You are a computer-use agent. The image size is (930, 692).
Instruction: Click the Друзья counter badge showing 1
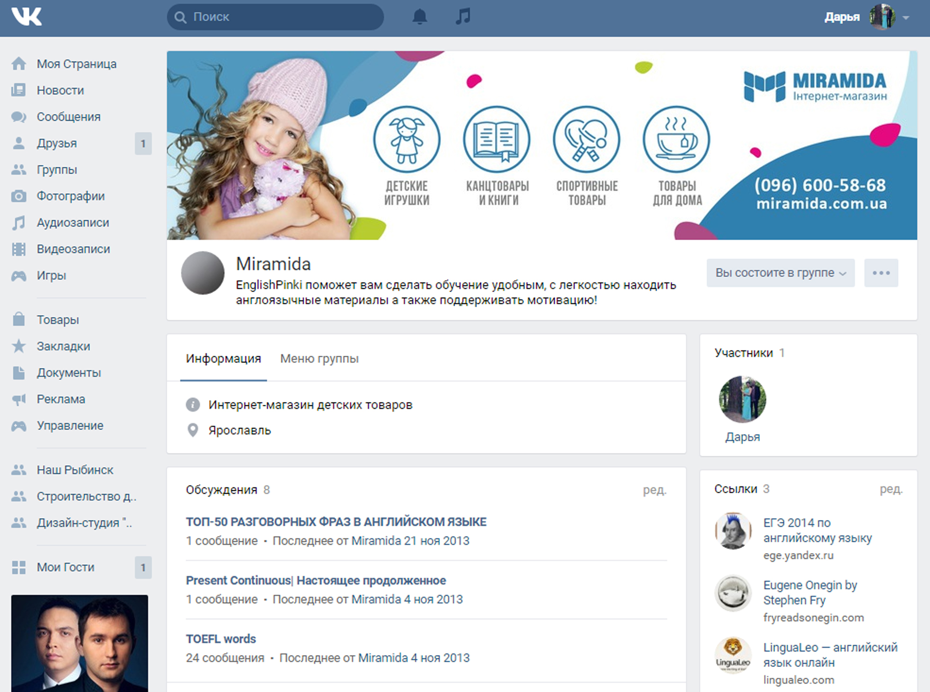[x=143, y=144]
